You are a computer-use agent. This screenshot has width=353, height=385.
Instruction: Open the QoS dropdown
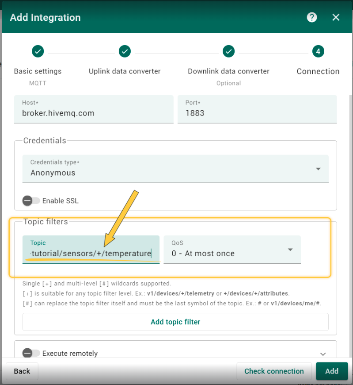[232, 250]
